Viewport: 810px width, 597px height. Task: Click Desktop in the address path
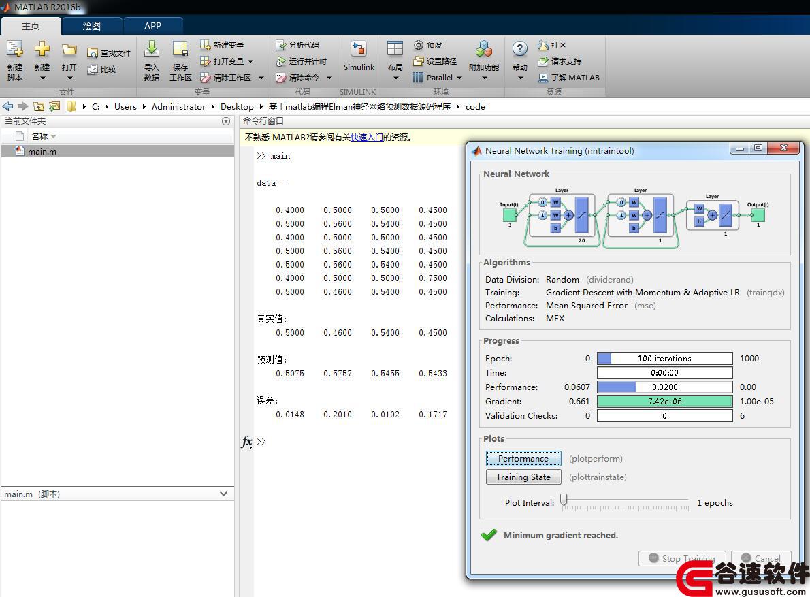click(x=237, y=106)
